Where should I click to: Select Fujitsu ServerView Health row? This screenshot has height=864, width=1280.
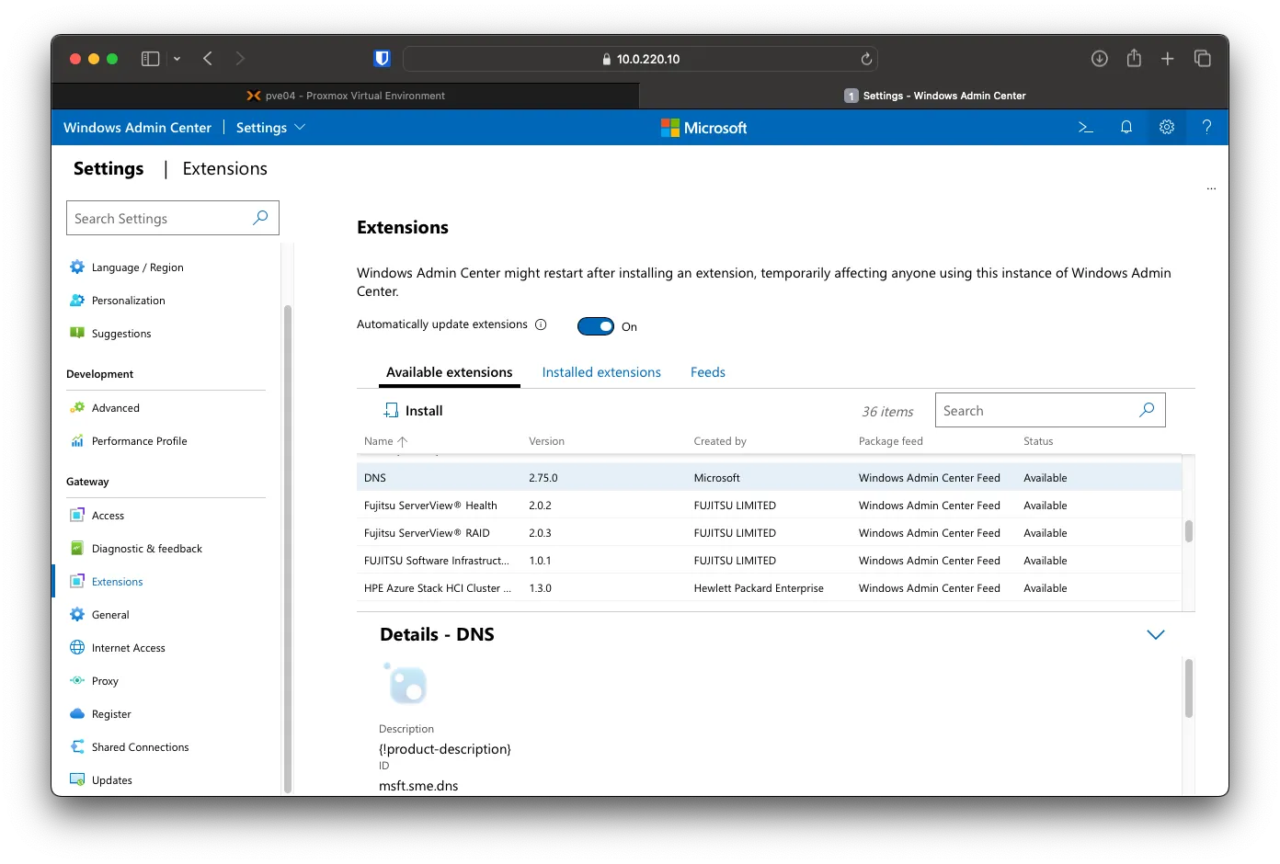tap(769, 506)
